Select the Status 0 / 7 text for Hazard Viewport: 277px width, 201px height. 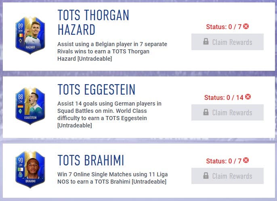pos(224,27)
